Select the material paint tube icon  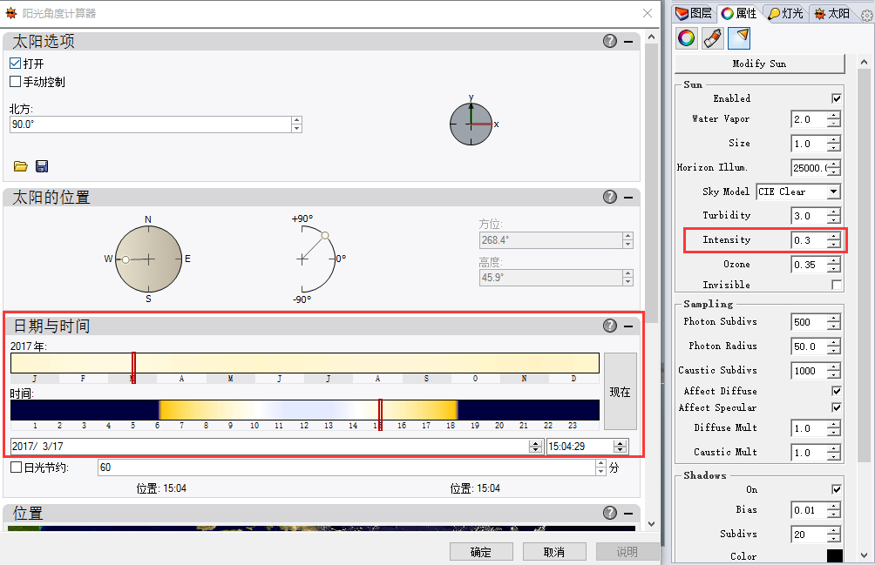coord(713,37)
